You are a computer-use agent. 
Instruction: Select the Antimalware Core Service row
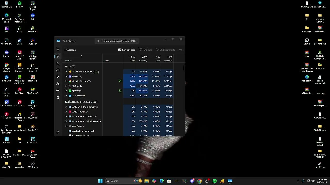coord(119,117)
